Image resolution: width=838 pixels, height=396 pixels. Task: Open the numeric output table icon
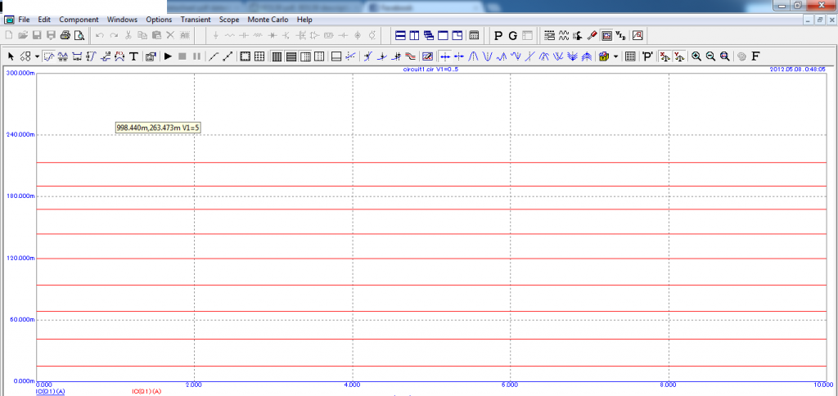(631, 56)
